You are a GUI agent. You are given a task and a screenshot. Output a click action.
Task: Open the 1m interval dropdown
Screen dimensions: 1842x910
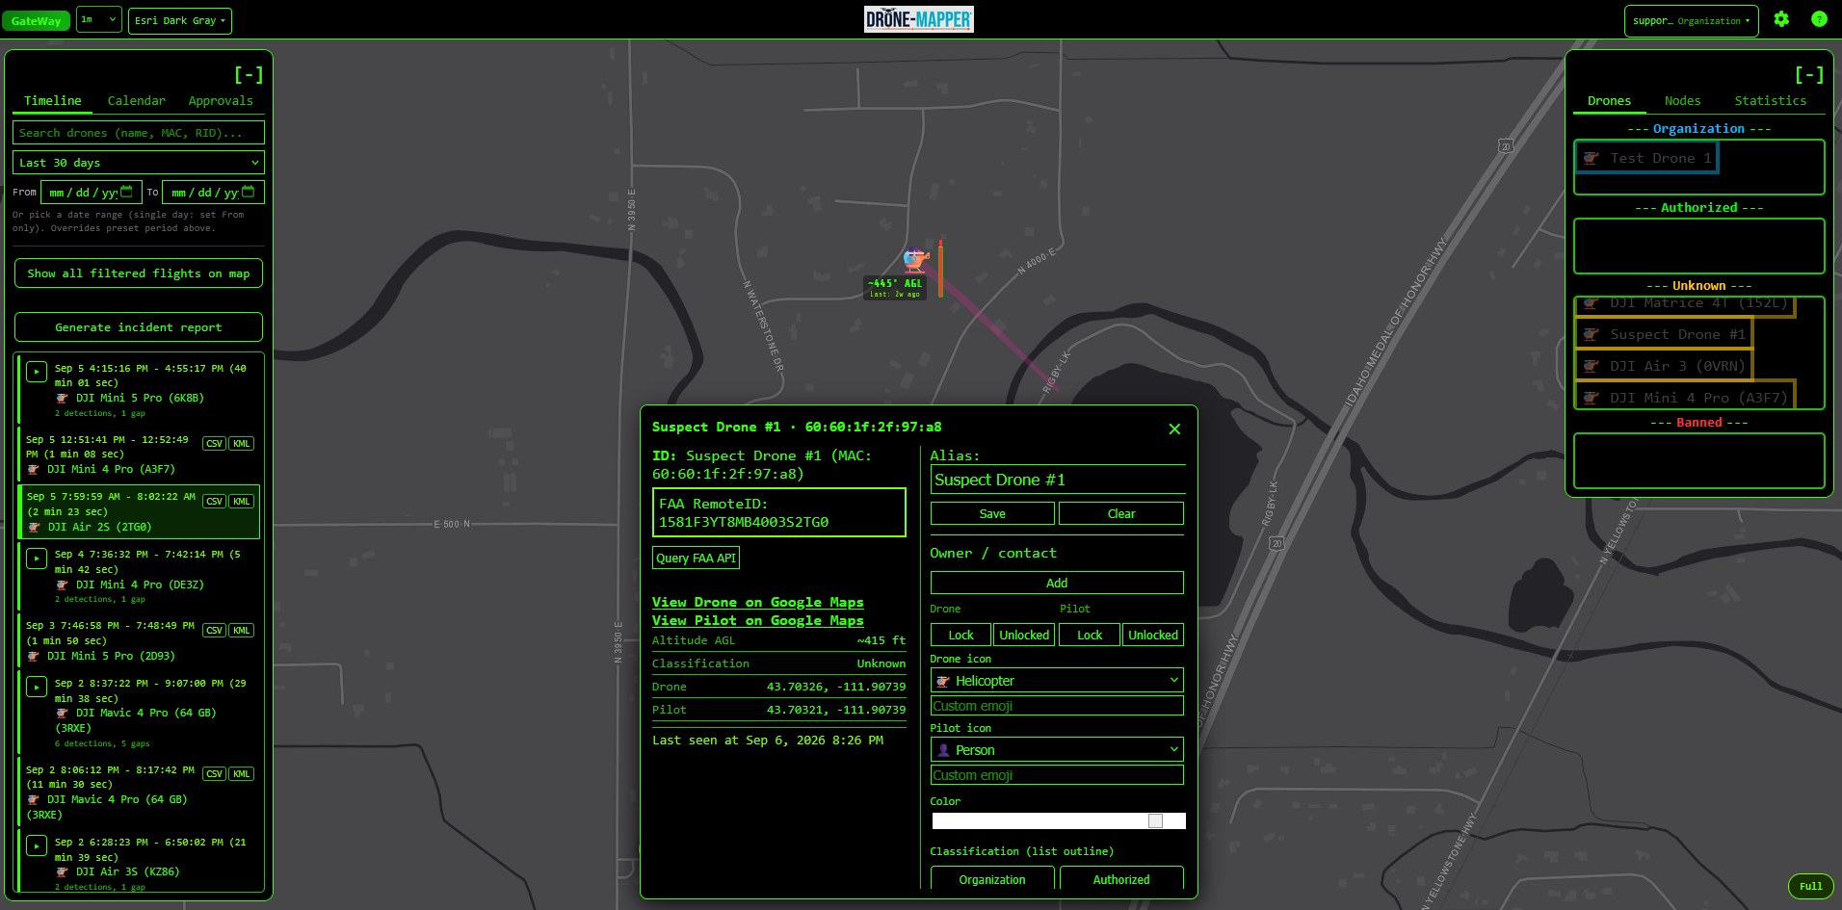(99, 19)
